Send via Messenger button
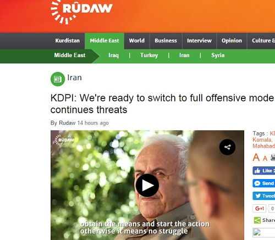The image size is (275, 240). pos(263,183)
